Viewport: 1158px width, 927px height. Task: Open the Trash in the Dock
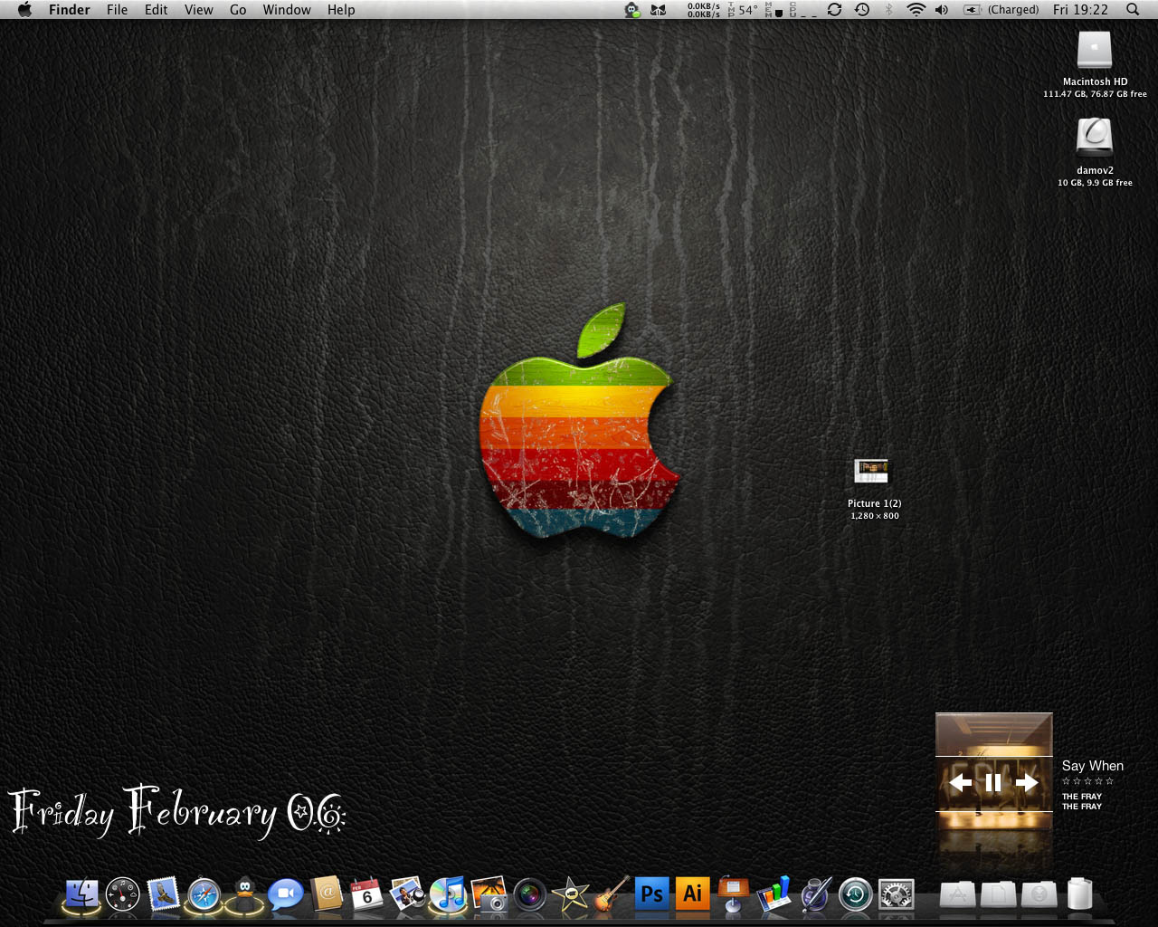click(1079, 894)
